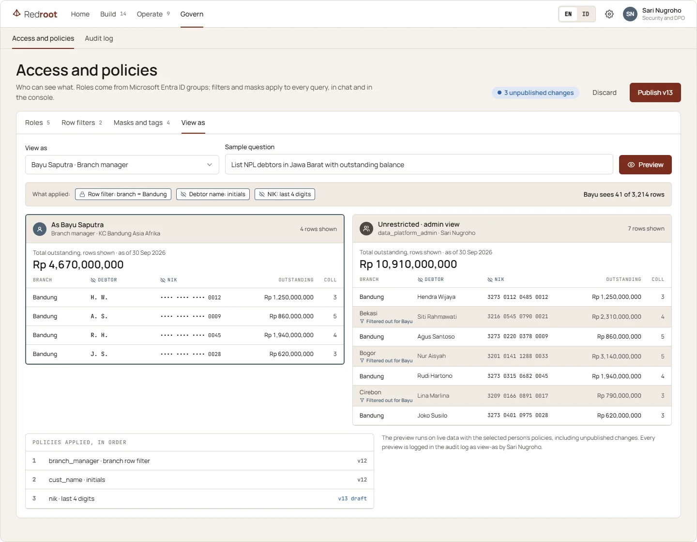The width and height of the screenshot is (697, 542).
Task: Go to the Build section
Action: point(113,14)
